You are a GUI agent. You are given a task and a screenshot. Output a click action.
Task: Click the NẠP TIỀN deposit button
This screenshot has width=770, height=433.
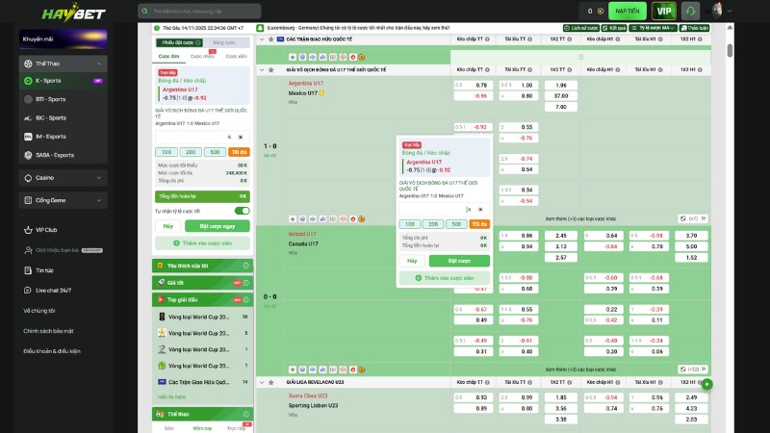click(628, 11)
